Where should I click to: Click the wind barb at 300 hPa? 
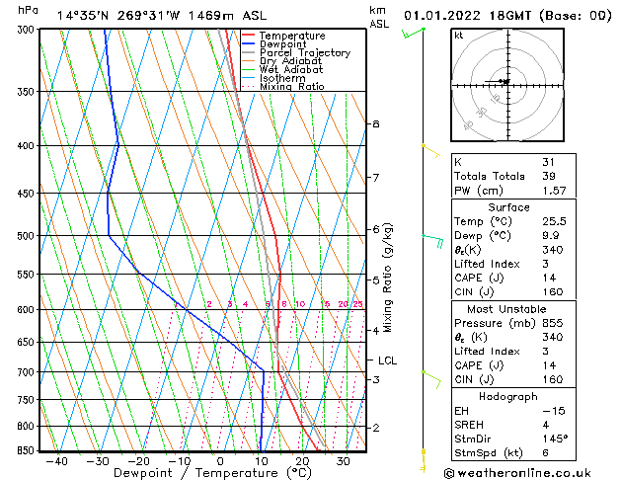point(413,34)
